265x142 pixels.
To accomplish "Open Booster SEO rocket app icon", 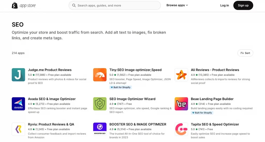I will 100,129.
